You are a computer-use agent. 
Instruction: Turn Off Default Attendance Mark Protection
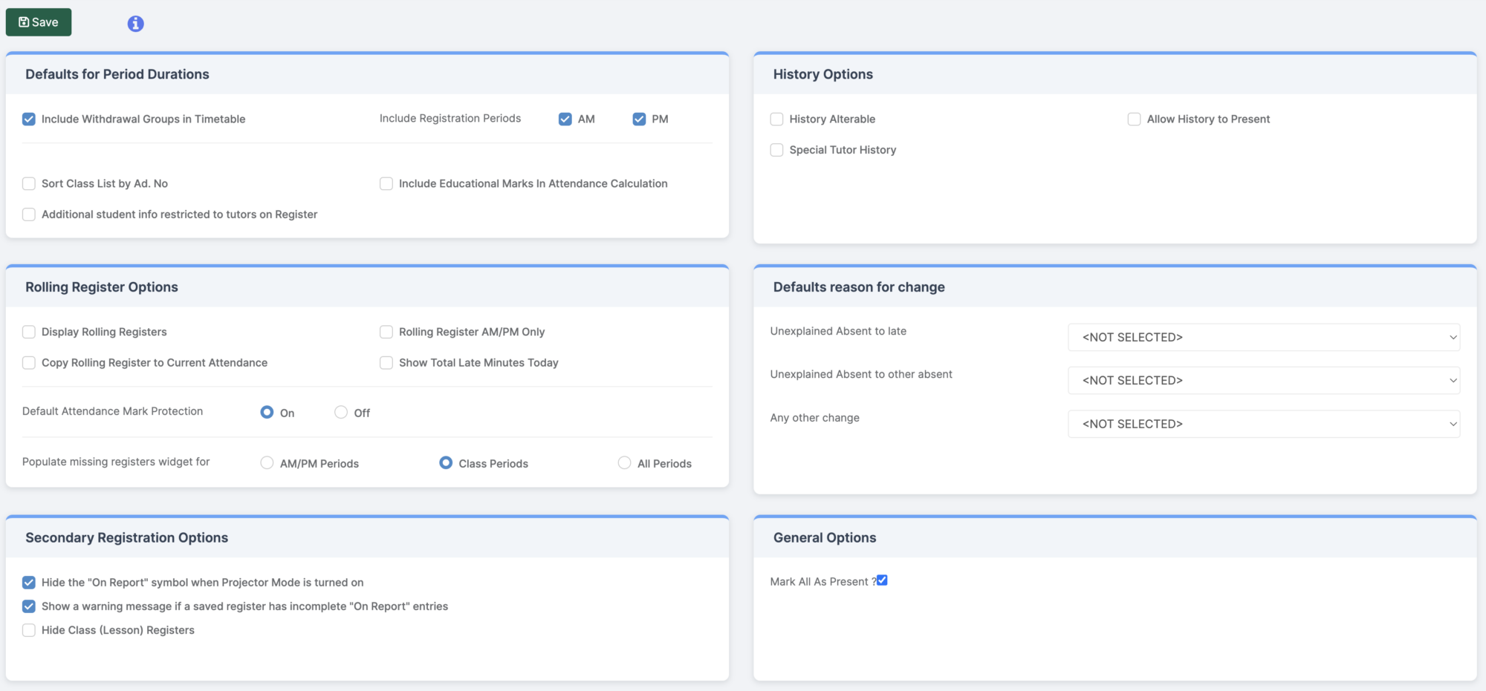pos(341,412)
